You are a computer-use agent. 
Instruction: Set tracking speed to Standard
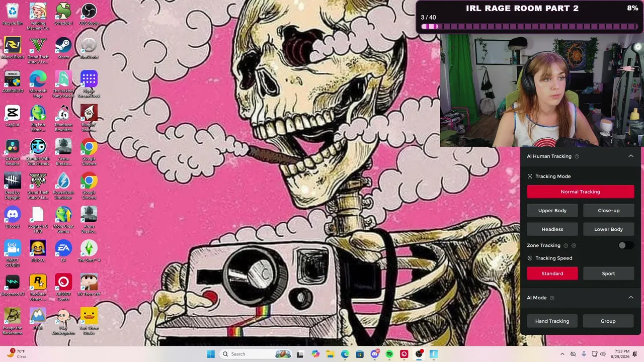pyautogui.click(x=552, y=274)
